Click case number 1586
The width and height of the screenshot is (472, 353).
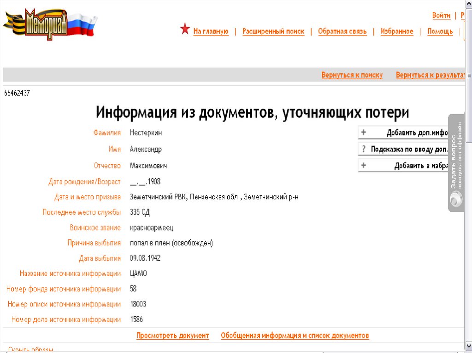[x=136, y=319]
